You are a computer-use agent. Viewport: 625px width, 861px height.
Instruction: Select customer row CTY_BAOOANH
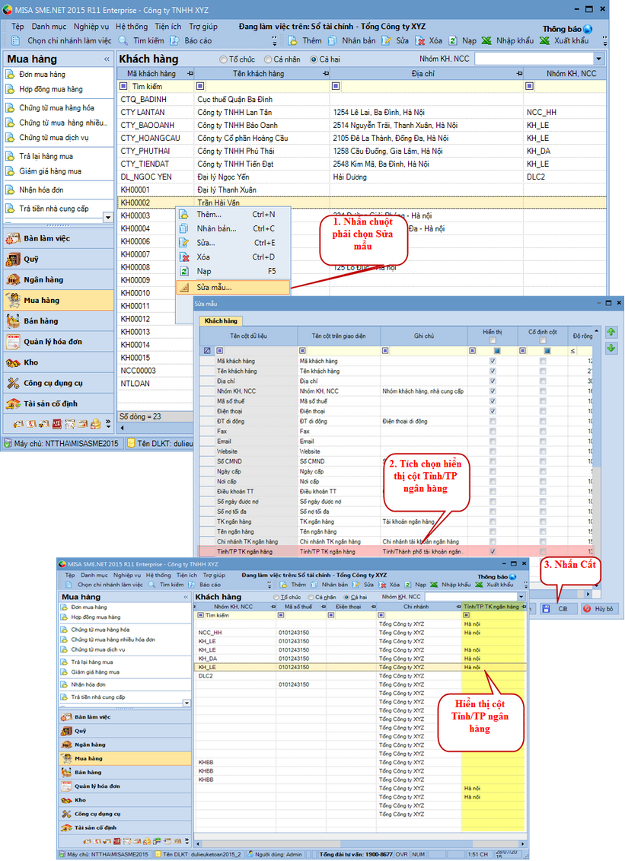[x=362, y=125]
